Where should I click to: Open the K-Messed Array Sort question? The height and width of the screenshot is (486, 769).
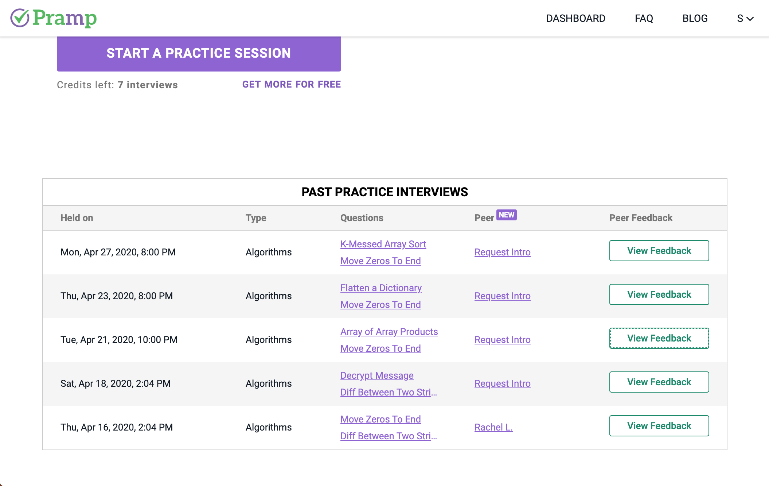click(x=383, y=244)
